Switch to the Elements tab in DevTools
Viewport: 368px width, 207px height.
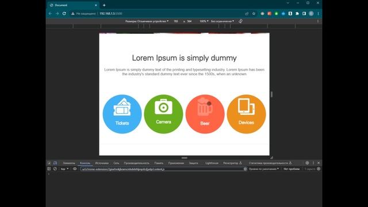69,163
